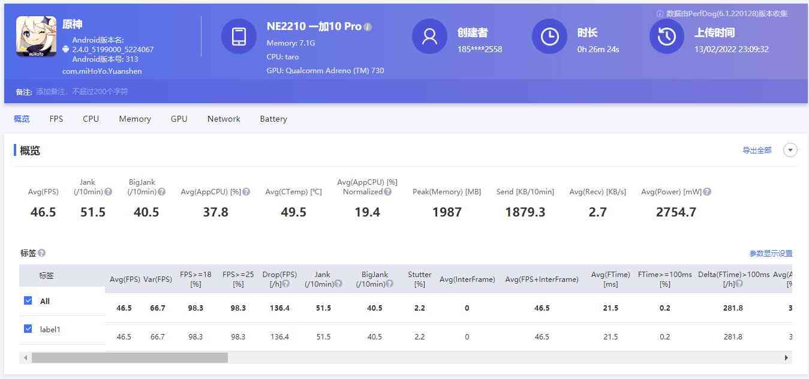809x379 pixels.
Task: Click the creator person icon
Action: coord(429,36)
